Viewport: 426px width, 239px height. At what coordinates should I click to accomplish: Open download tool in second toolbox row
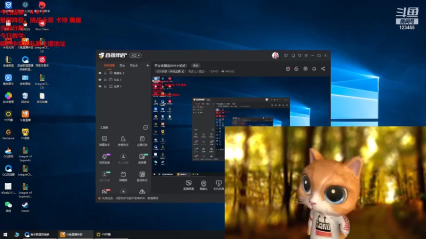(123, 159)
